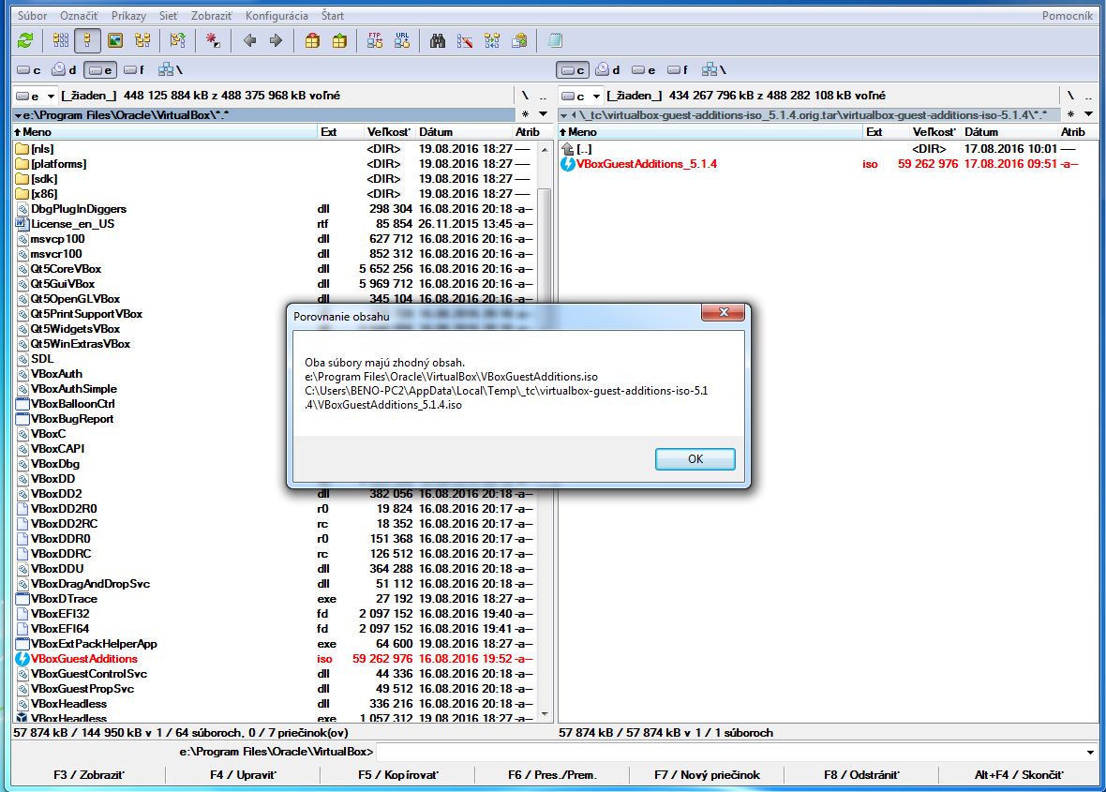
Task: Select drive e in right drive bar
Action: [x=643, y=69]
